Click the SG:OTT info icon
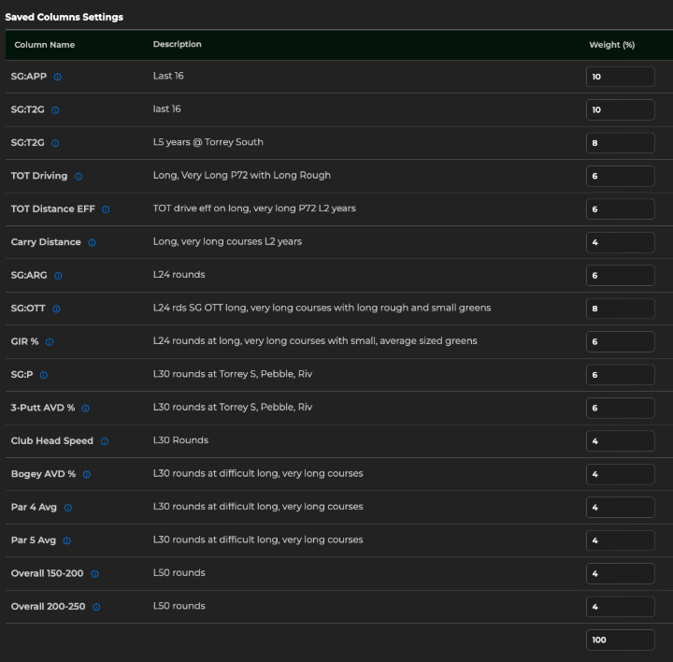The image size is (673, 662). pyautogui.click(x=56, y=309)
